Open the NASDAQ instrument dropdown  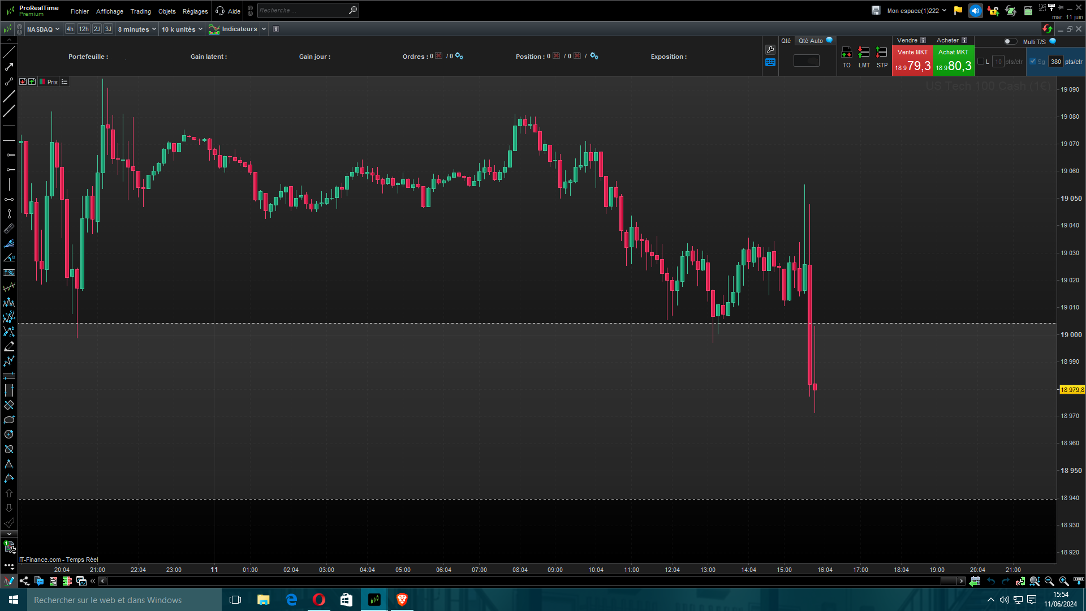point(43,29)
